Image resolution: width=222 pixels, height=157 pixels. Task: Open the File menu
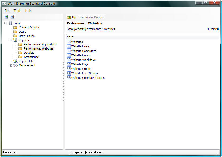click(x=7, y=11)
